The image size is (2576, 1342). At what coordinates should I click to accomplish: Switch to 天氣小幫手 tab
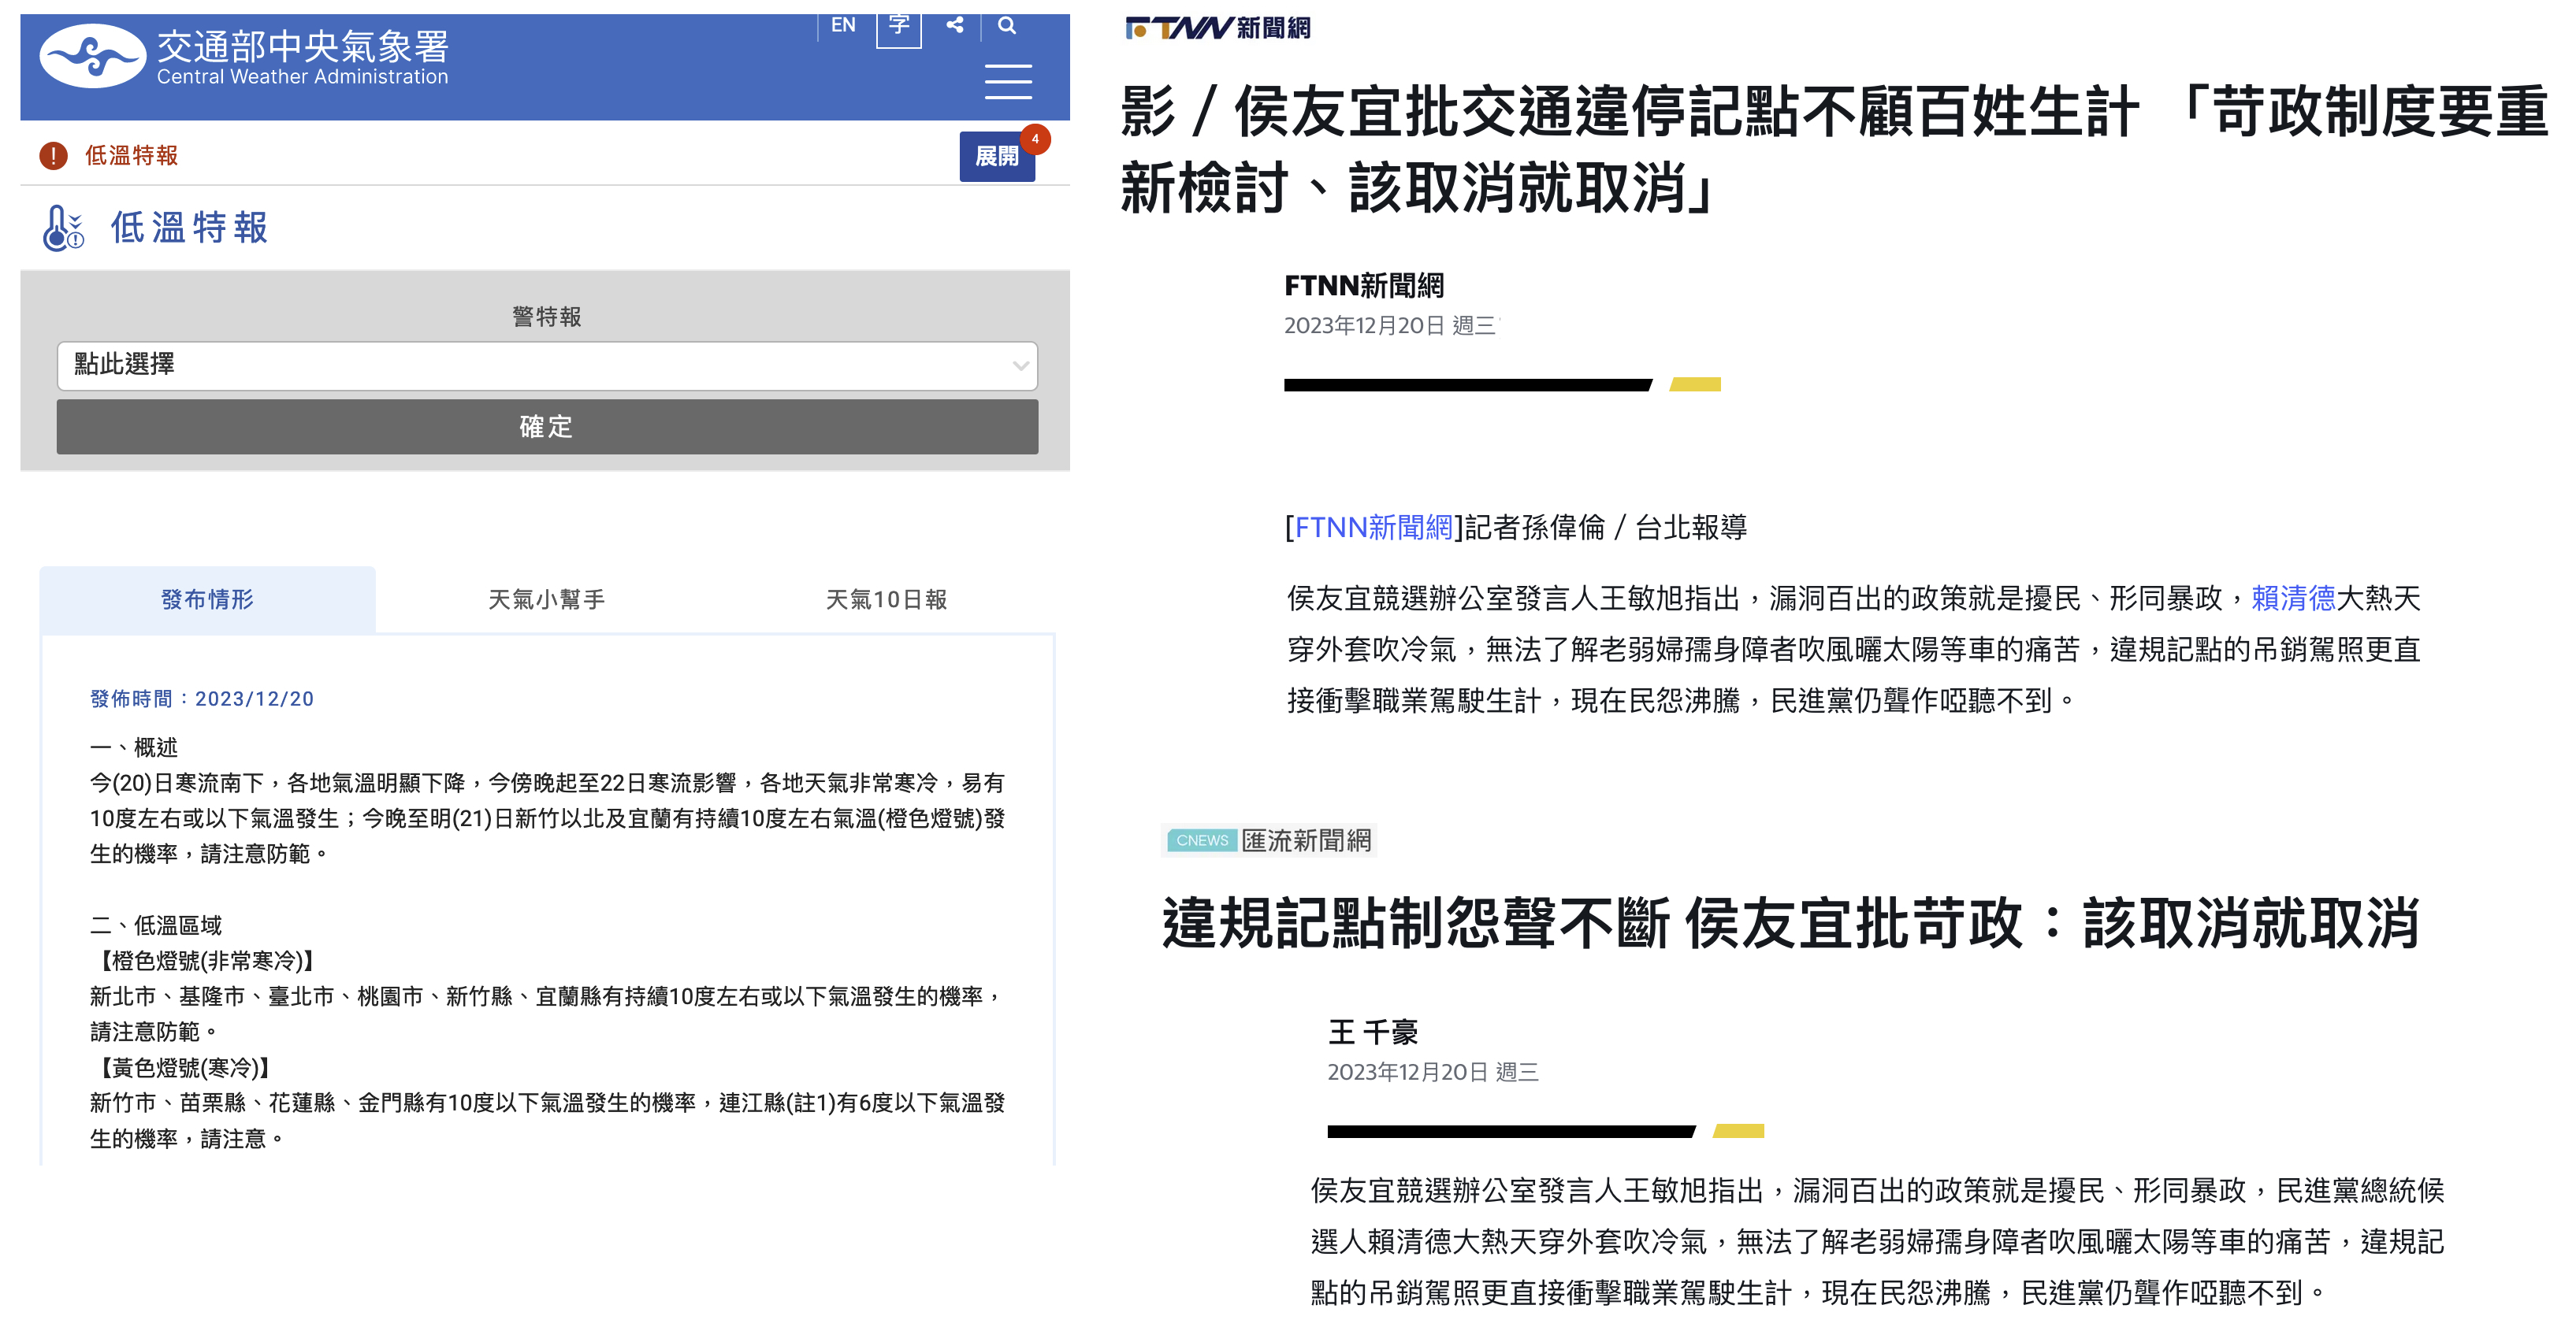(x=546, y=599)
